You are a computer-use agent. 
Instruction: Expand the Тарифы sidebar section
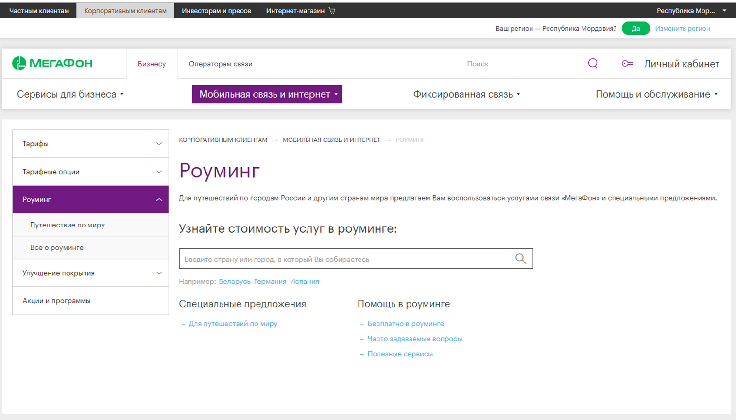coord(90,143)
